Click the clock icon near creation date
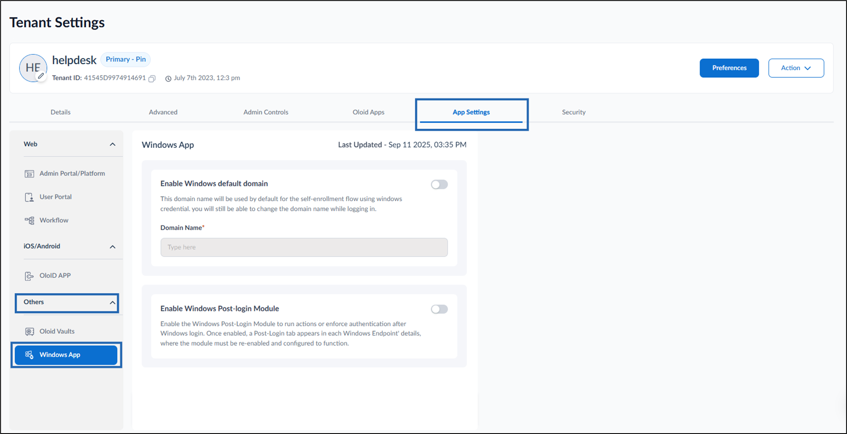This screenshot has height=434, width=847. 168,79
